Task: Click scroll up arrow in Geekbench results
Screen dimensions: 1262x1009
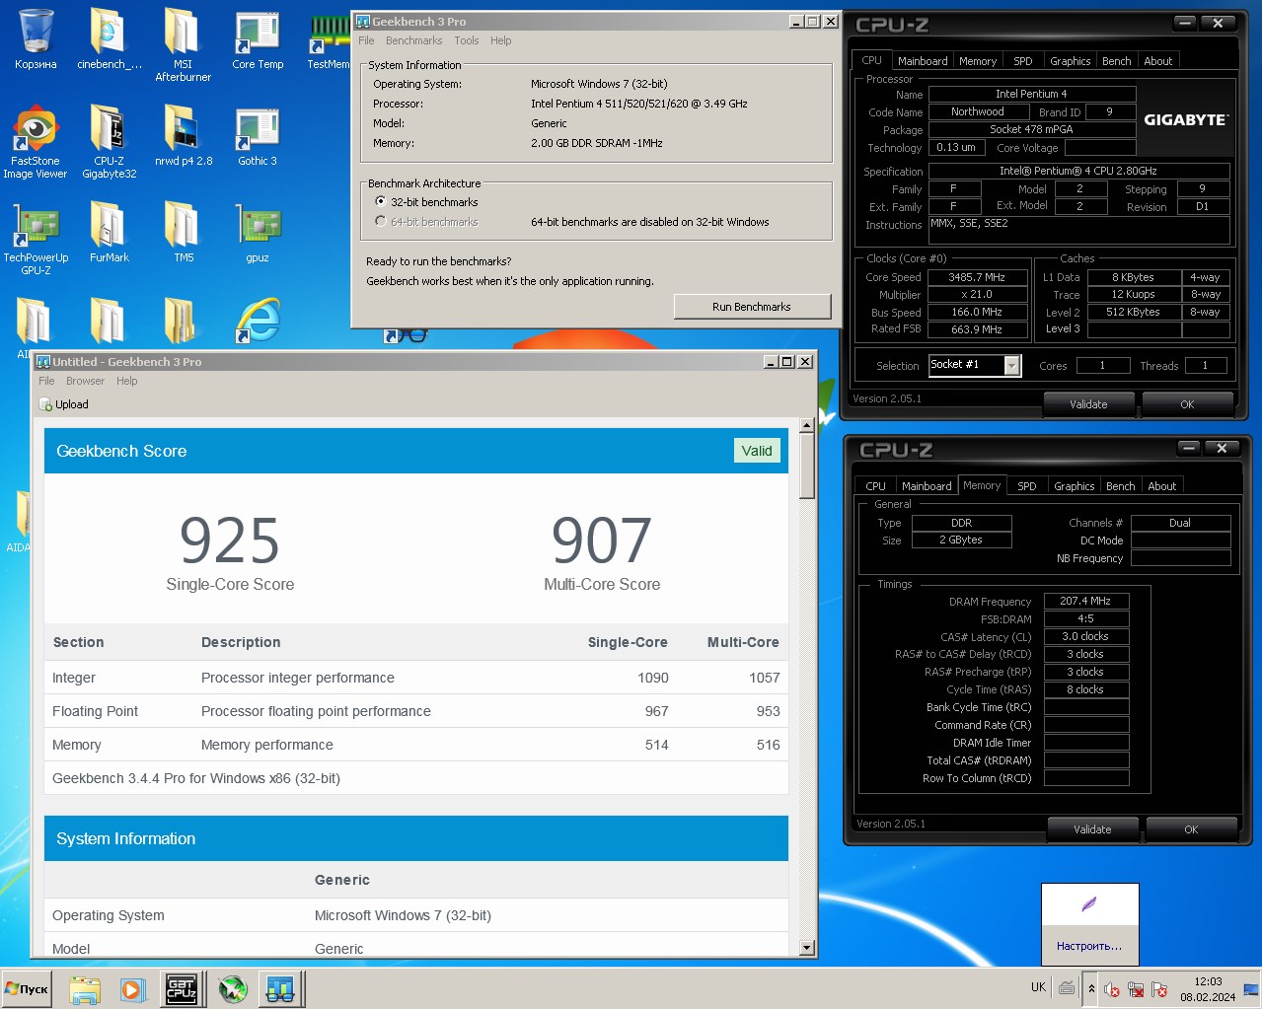Action: tap(806, 425)
